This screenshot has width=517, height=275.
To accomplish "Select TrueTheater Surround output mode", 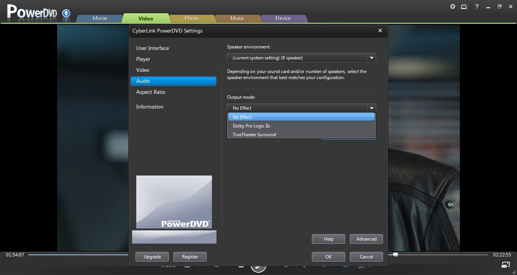I will point(301,135).
